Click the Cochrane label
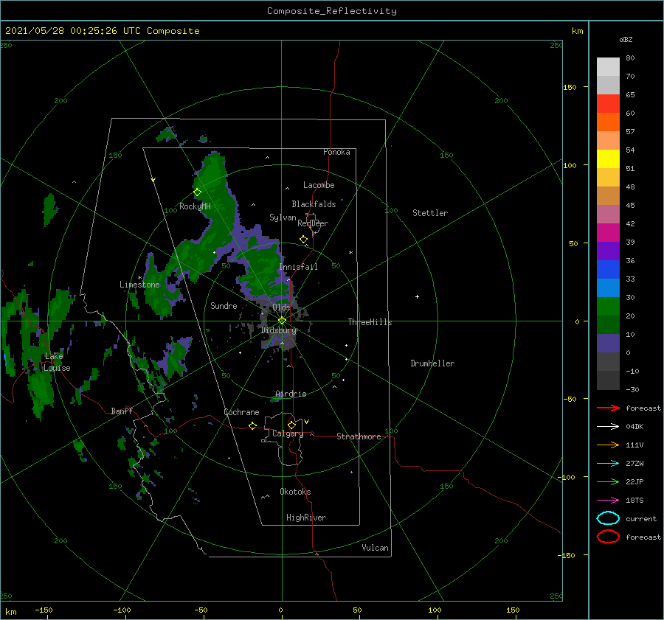 (x=241, y=412)
